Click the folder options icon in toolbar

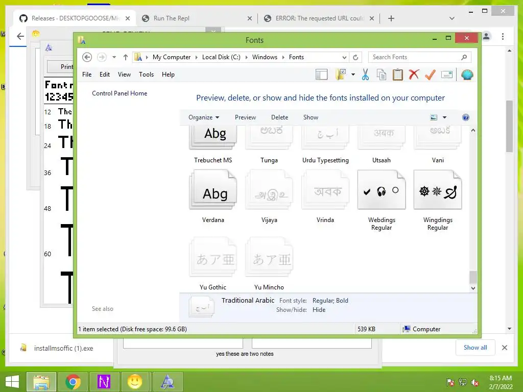click(x=341, y=75)
